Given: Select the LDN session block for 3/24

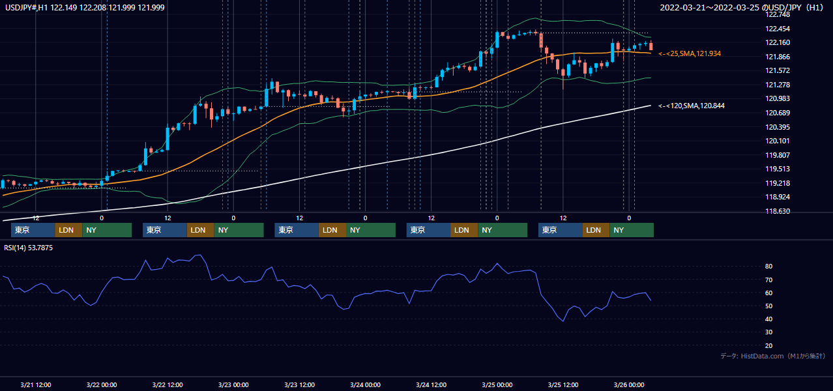Looking at the screenshot, I should (463, 230).
